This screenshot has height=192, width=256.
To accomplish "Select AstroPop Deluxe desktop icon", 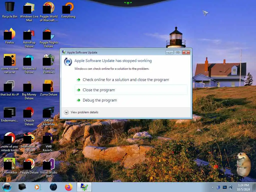I will coord(29,38).
